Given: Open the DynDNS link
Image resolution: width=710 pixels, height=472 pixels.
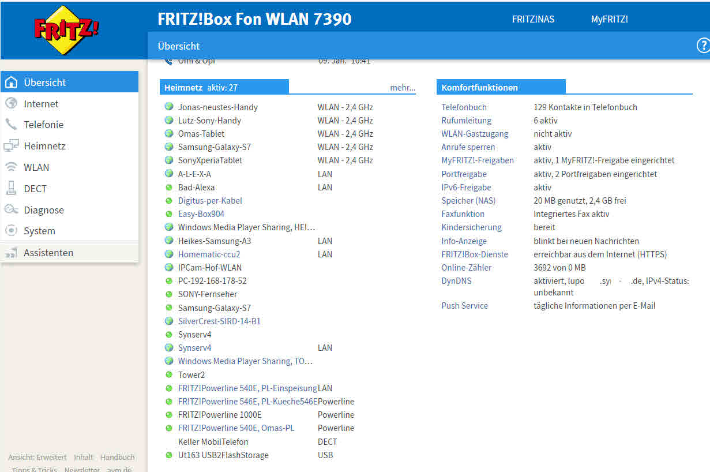Looking at the screenshot, I should tap(456, 281).
